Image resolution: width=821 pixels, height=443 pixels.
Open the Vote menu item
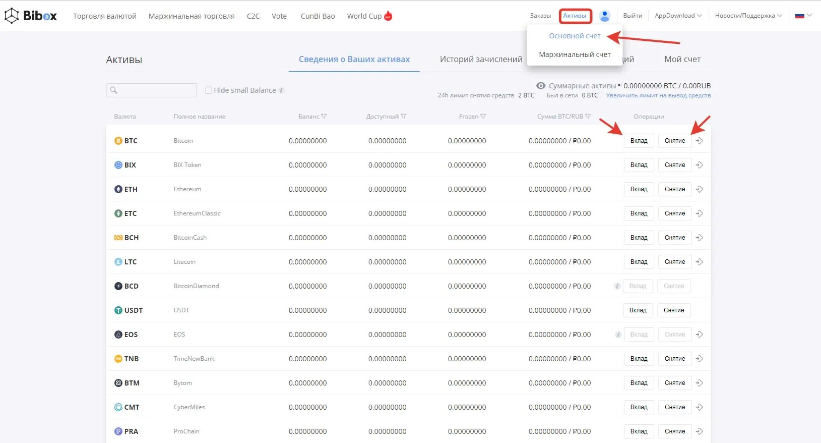coord(279,16)
